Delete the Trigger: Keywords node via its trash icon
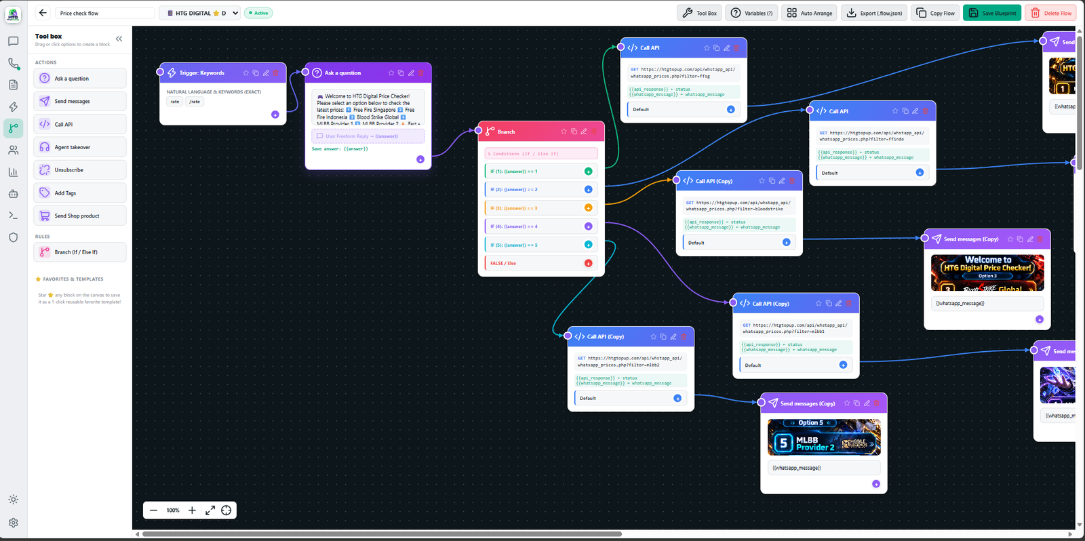The height and width of the screenshot is (541, 1085). coord(276,73)
